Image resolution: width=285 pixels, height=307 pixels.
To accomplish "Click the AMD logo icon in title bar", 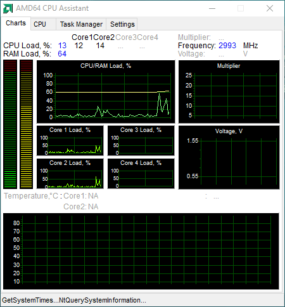I will (8, 8).
